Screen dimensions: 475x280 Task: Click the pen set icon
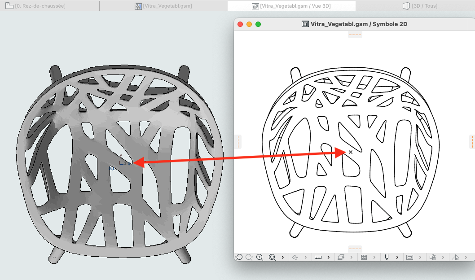point(387,257)
